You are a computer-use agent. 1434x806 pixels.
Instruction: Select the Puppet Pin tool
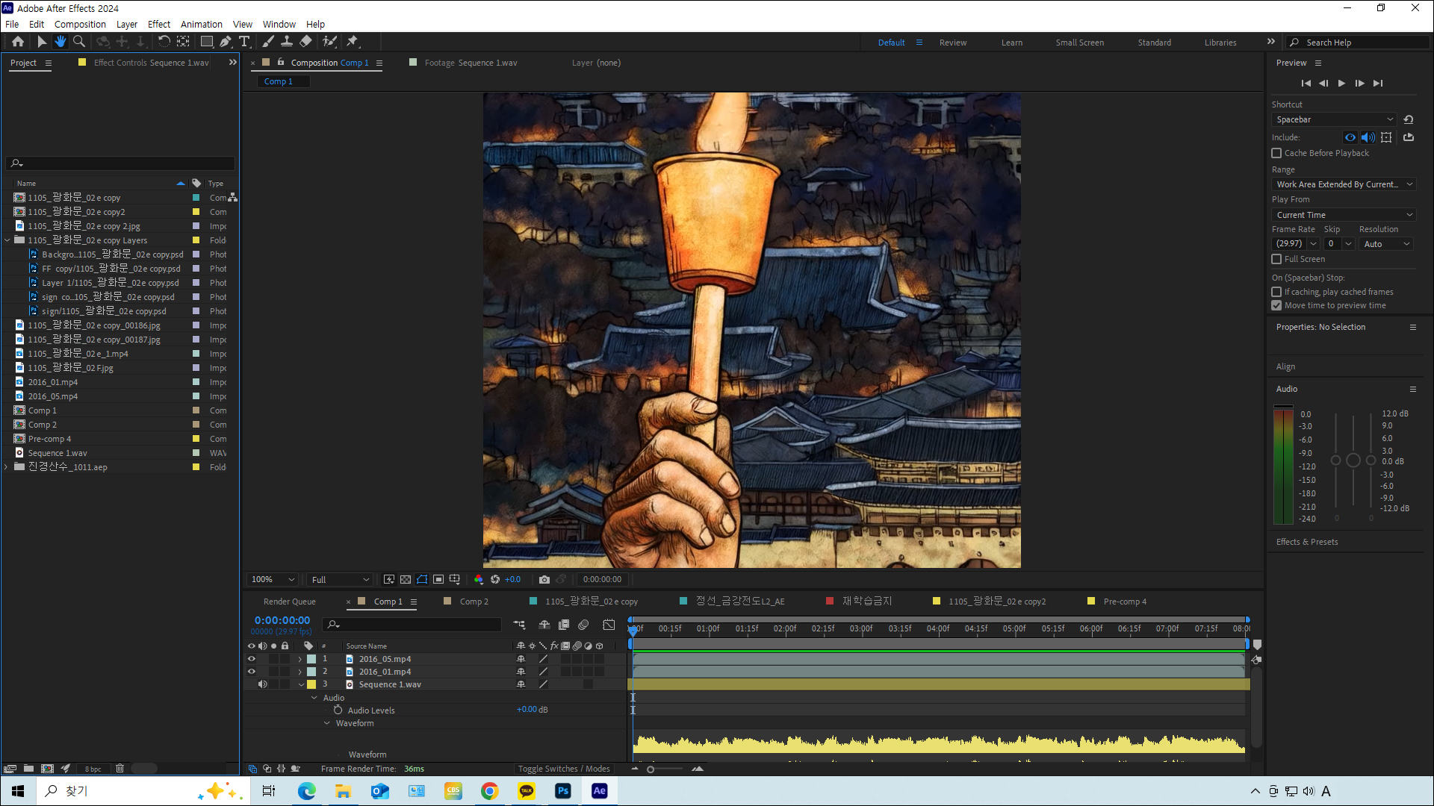point(353,42)
